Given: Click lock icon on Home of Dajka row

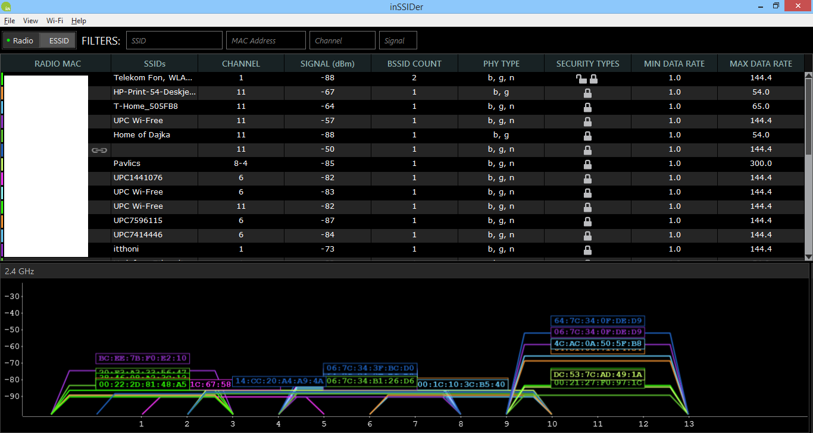Looking at the screenshot, I should click(587, 136).
